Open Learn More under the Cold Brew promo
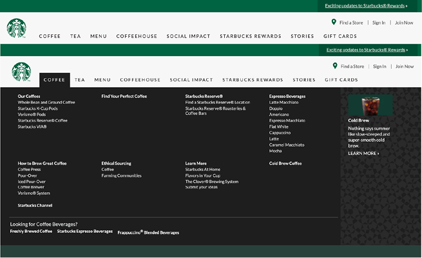 click(x=363, y=154)
